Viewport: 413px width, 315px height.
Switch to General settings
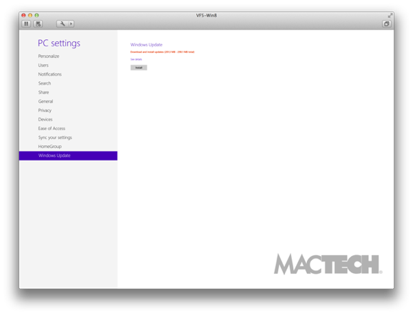click(x=45, y=101)
